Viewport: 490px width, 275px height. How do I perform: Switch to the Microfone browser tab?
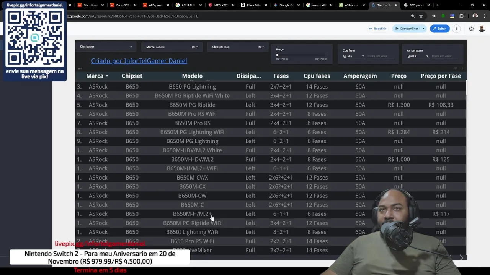pos(90,5)
